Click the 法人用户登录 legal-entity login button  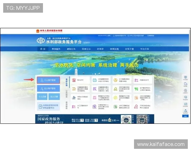[48, 88]
